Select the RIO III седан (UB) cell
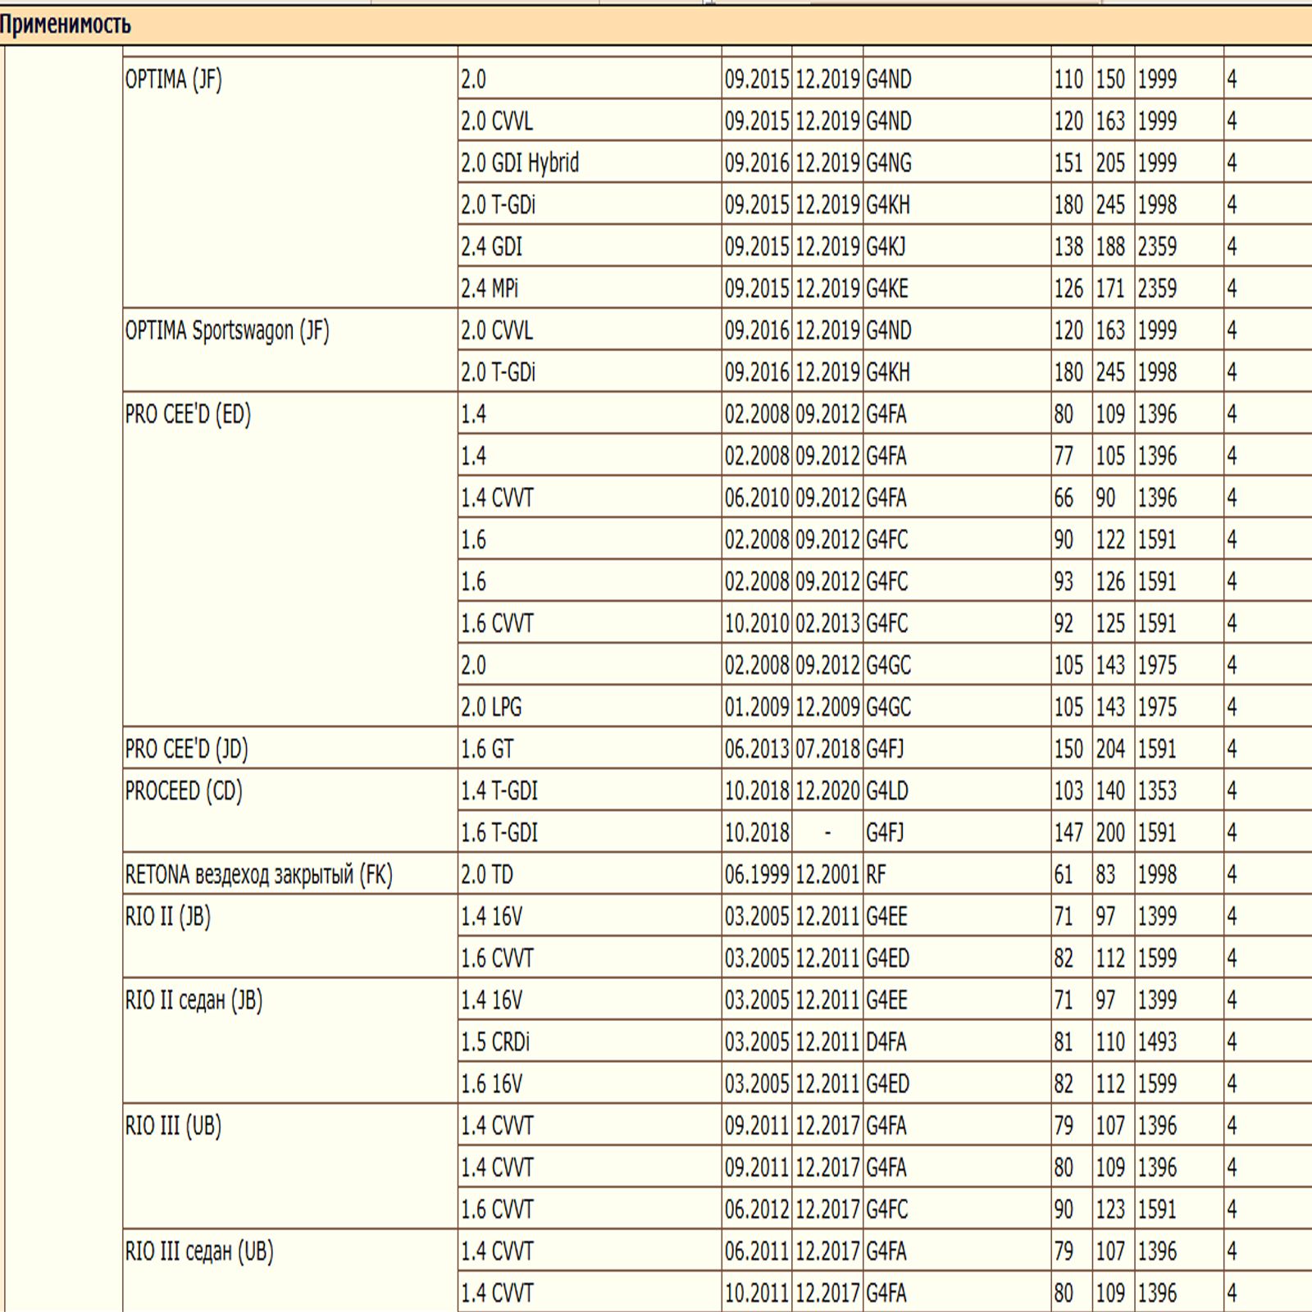The width and height of the screenshot is (1312, 1312). (x=199, y=1250)
